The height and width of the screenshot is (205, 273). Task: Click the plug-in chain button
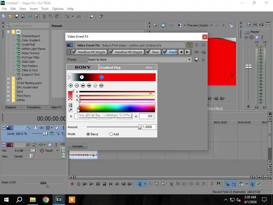pos(196,52)
